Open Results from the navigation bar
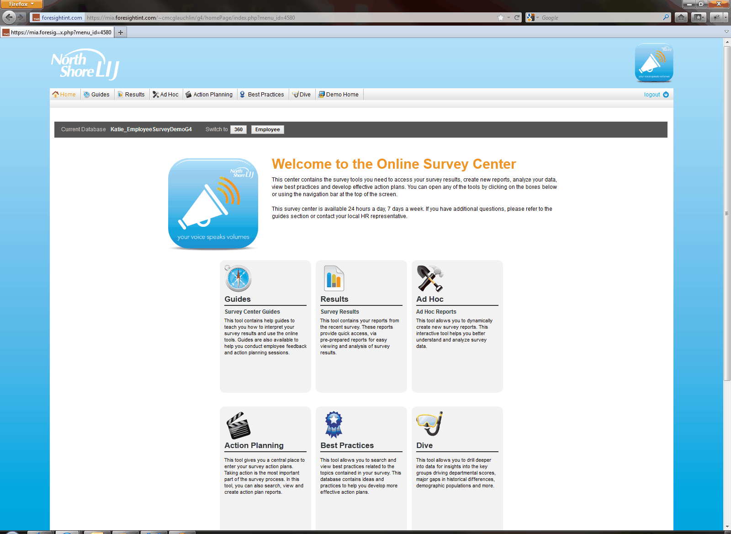 [131, 95]
